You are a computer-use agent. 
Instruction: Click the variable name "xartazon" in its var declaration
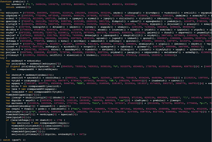[17, 103]
